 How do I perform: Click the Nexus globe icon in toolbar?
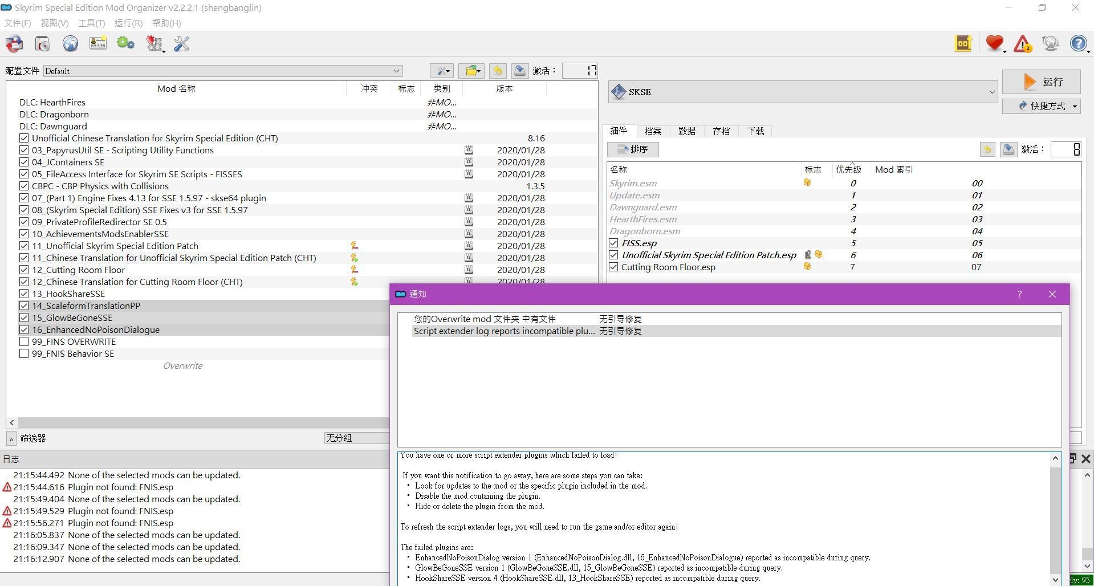coord(70,44)
